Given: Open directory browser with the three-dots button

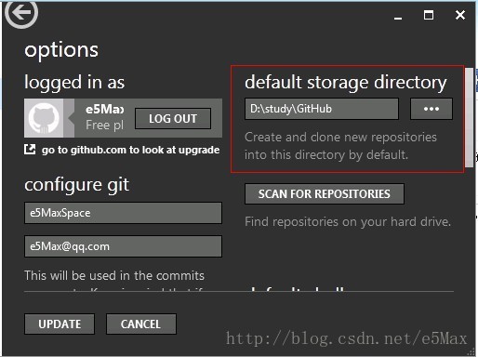Looking at the screenshot, I should coord(432,109).
